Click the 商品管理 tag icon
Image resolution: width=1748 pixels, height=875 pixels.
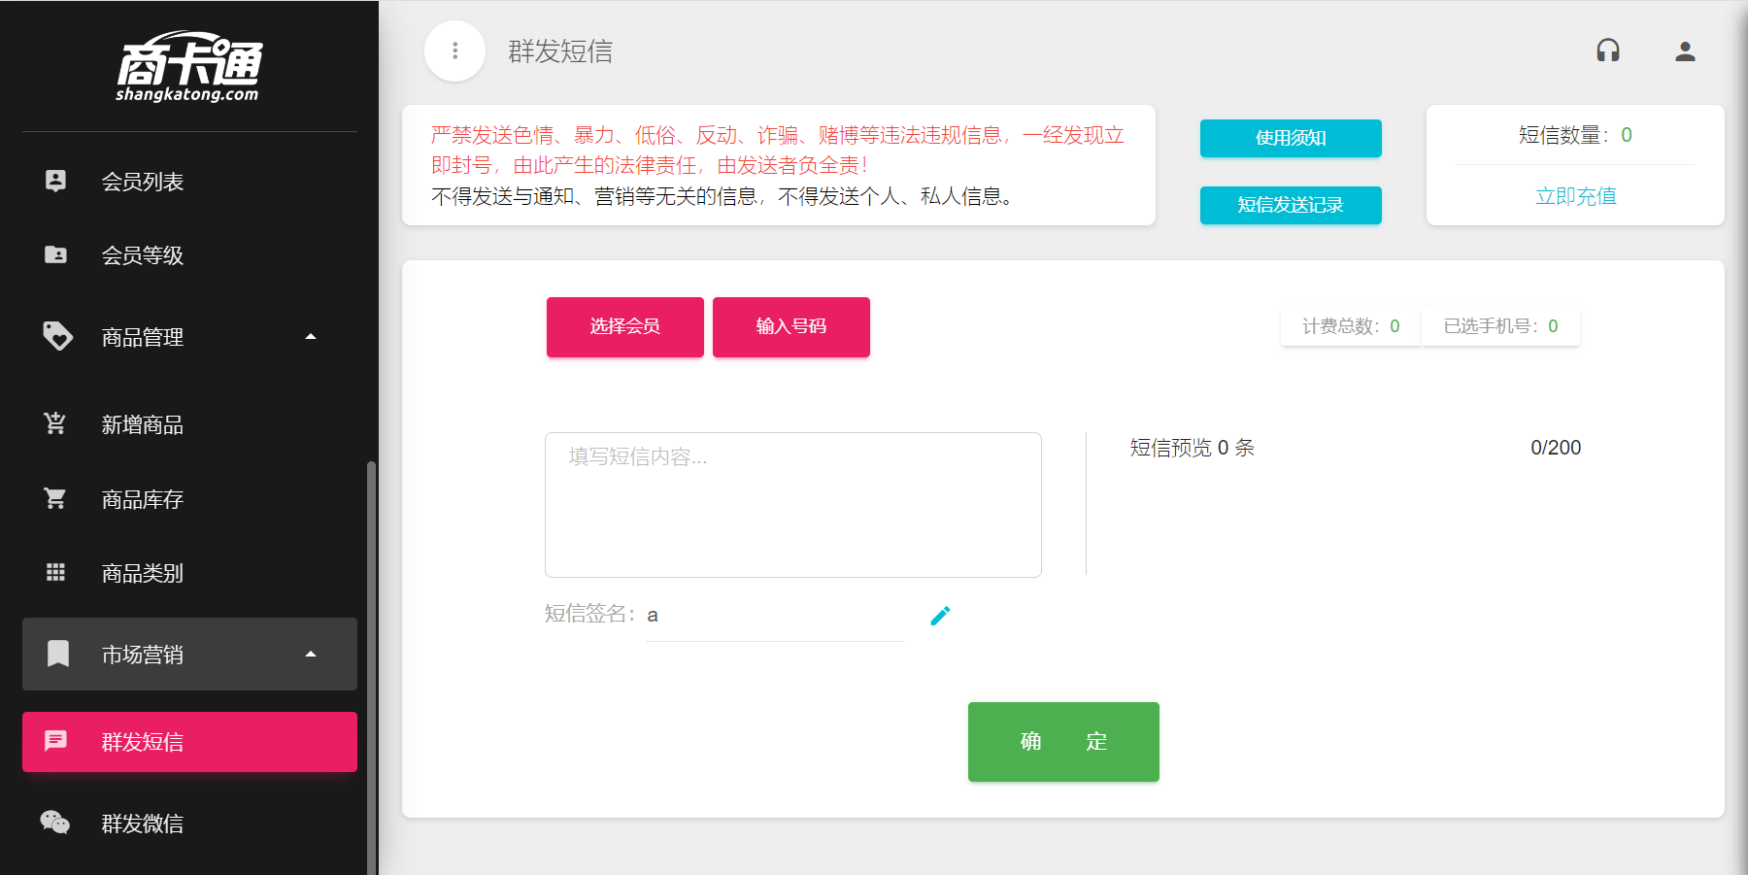coord(57,336)
